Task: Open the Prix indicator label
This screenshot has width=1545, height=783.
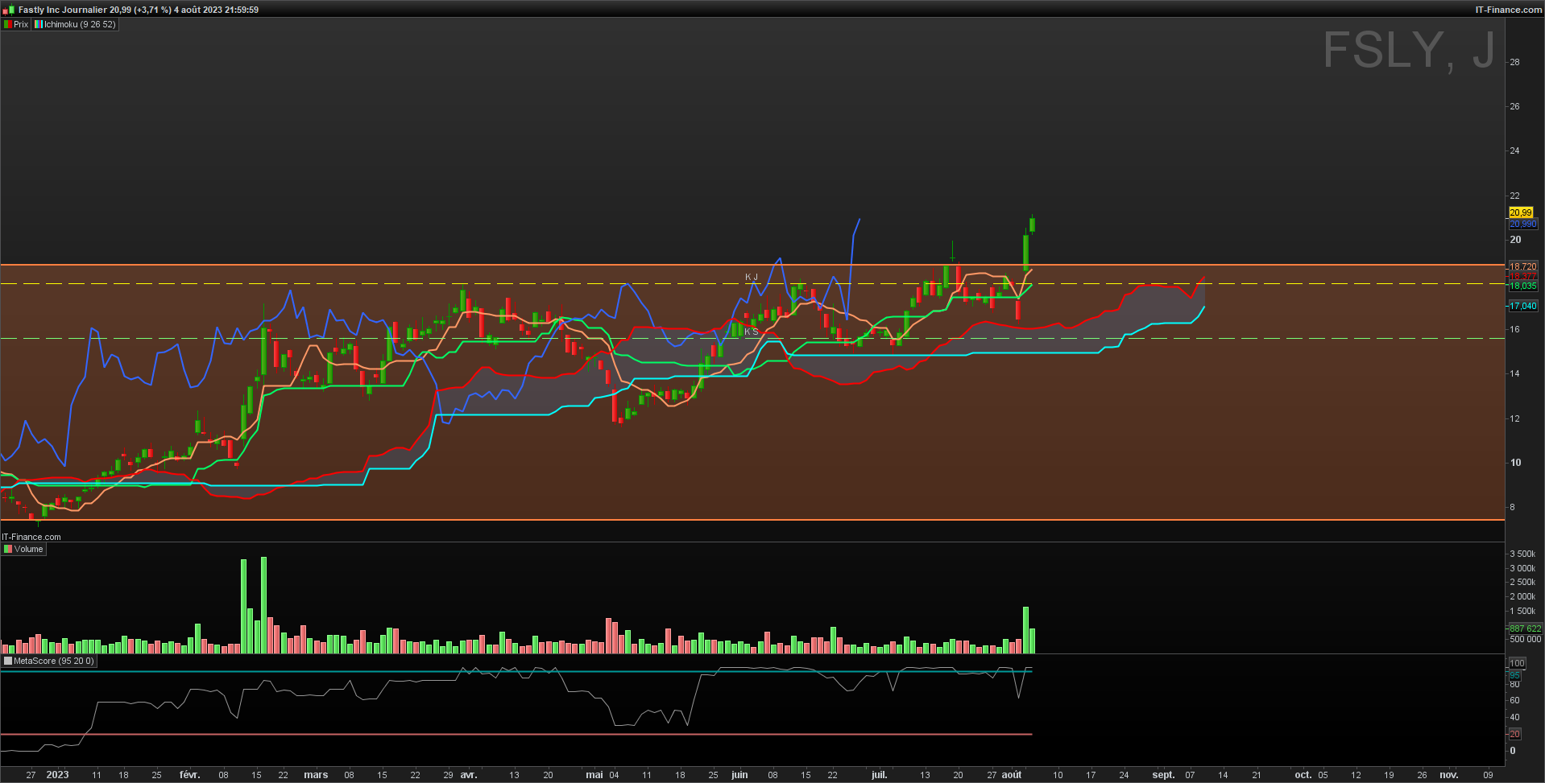Action: click(16, 24)
